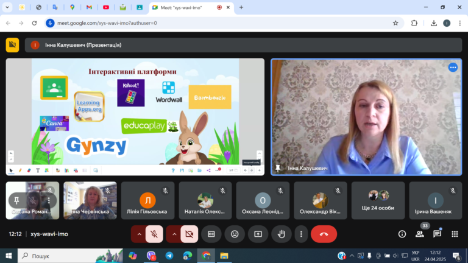Turn on the camera toggle
Image resolution: width=468 pixels, height=263 pixels.
coord(190,234)
